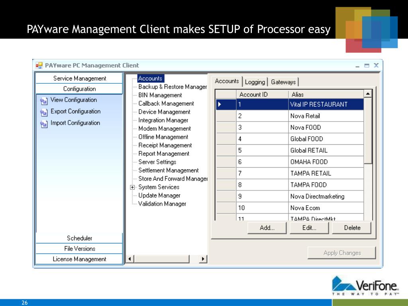Click the Apply Changes button
Image resolution: width=408 pixels, height=306 pixels.
point(341,253)
